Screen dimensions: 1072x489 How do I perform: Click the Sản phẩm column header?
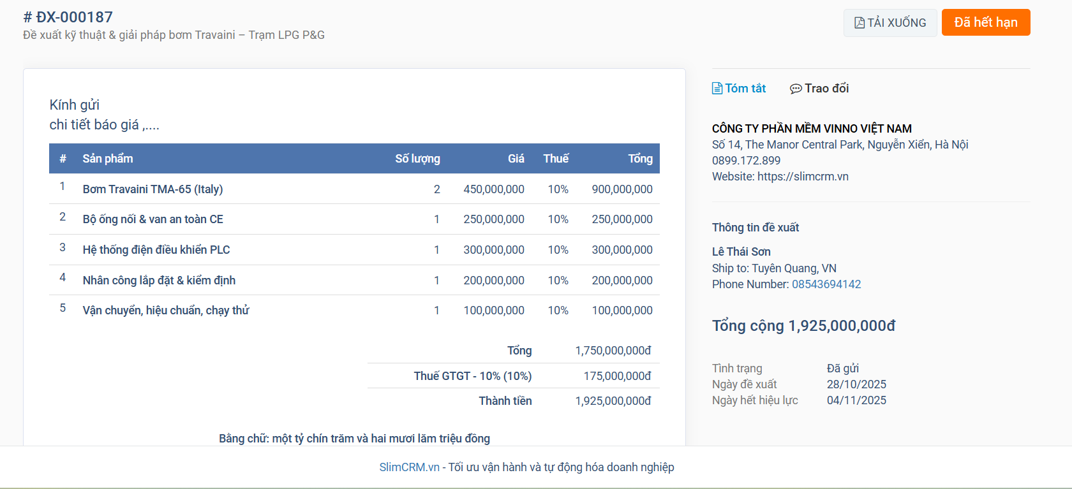(x=108, y=159)
